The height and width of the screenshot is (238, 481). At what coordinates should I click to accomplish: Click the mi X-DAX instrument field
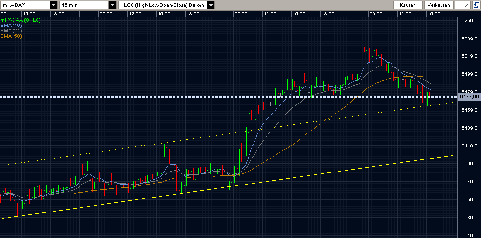point(25,5)
